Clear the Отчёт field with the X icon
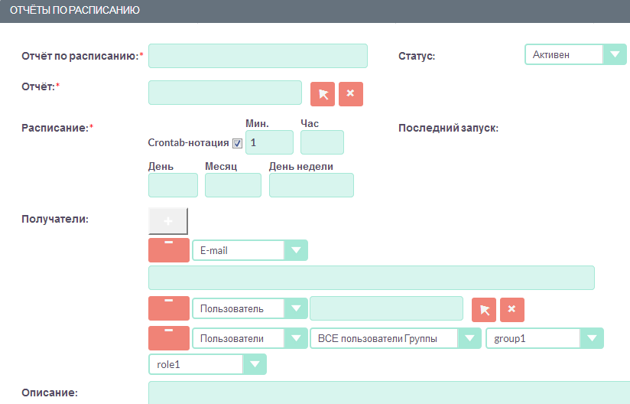Image resolution: width=630 pixels, height=404 pixels. tap(350, 93)
